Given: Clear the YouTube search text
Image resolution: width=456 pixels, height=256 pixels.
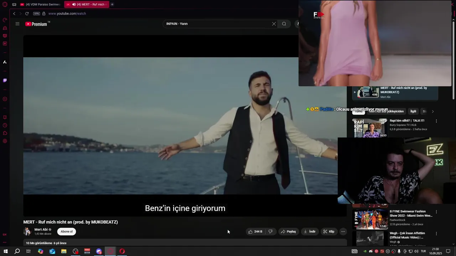Looking at the screenshot, I should [x=274, y=24].
